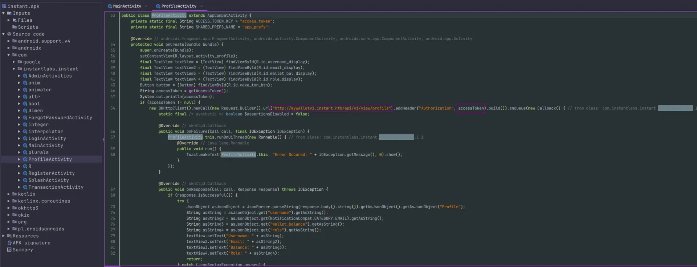Screen dimensions: 697x267
Task: Click the LoginActivity class icon
Action: pos(25,138)
